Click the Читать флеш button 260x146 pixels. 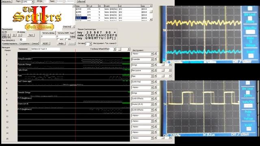coord(48,33)
